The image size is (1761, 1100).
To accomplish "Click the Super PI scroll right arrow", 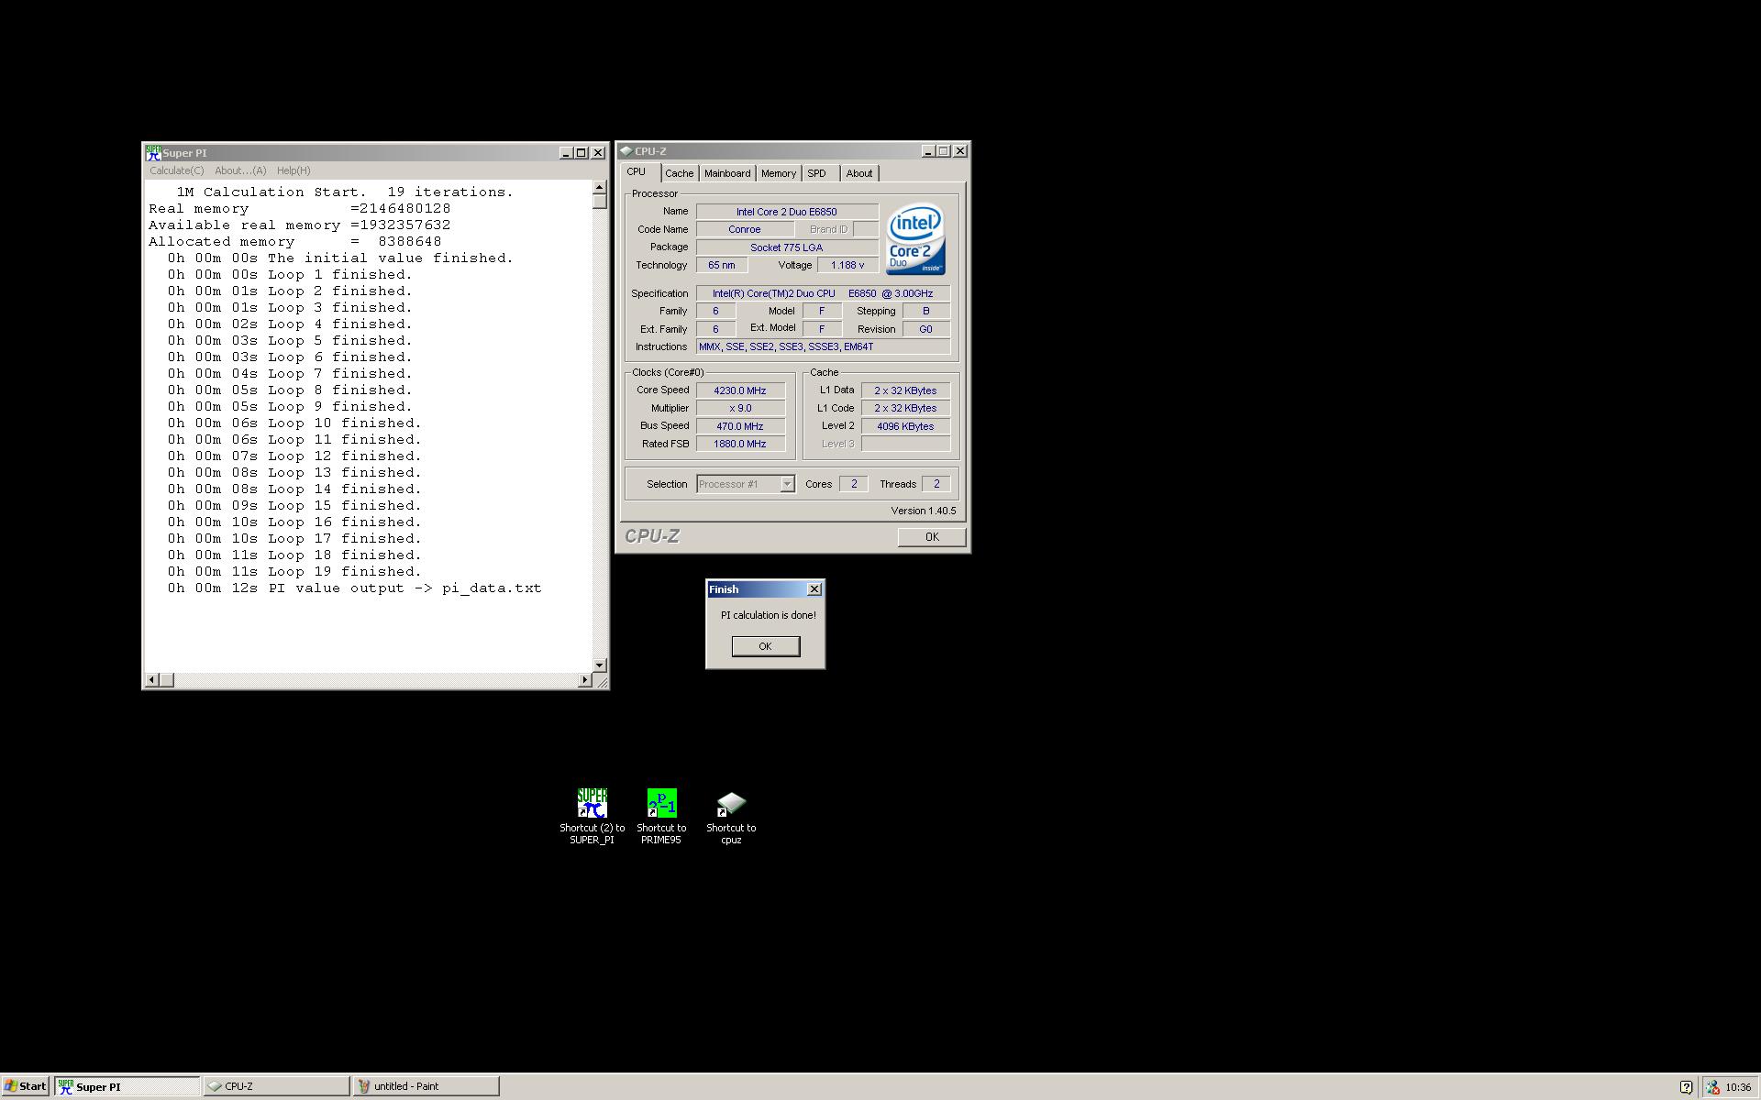I will point(585,680).
